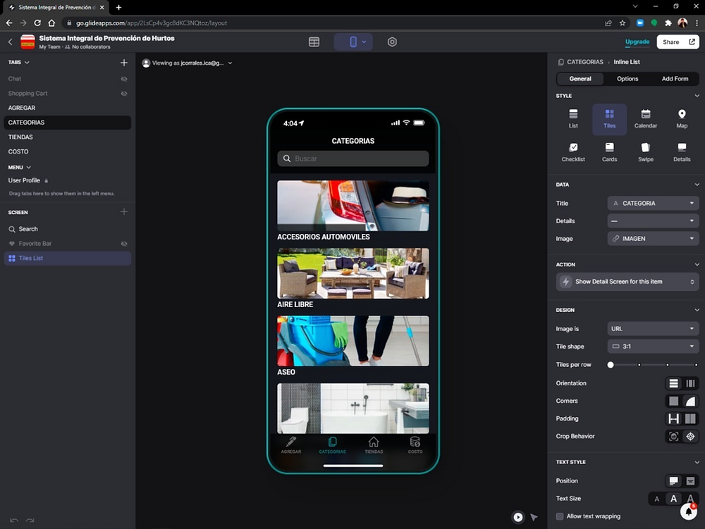The image size is (705, 529).
Task: Open the Image is URL dropdown
Action: (x=653, y=329)
